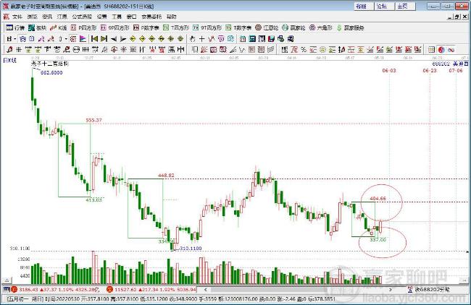This screenshot has width=471, height=305.
Task: Click the 448.82 price level label
Action: tap(166, 176)
